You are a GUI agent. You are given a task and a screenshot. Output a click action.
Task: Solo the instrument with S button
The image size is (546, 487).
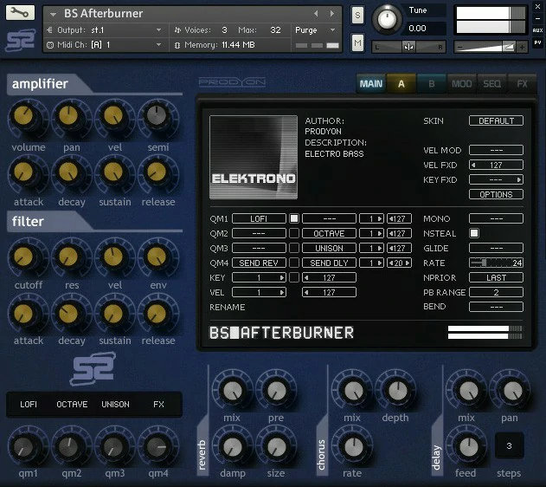(x=357, y=16)
